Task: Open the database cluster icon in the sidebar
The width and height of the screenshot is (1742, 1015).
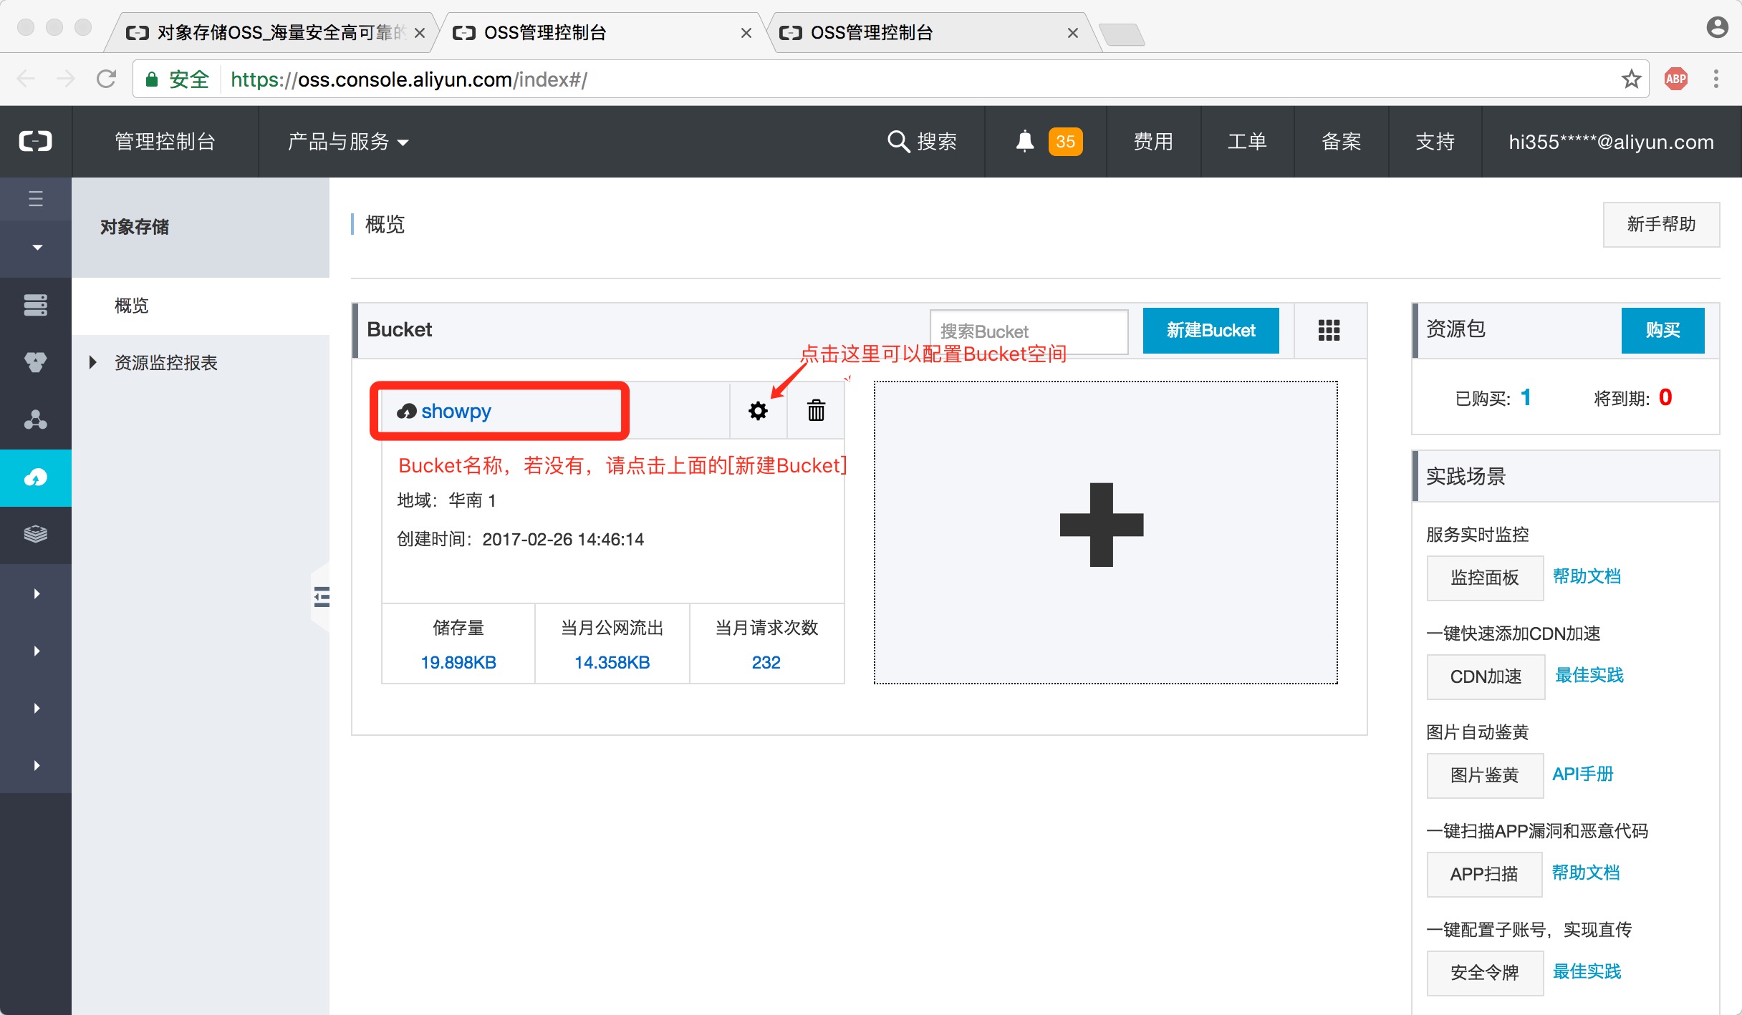Action: point(36,362)
